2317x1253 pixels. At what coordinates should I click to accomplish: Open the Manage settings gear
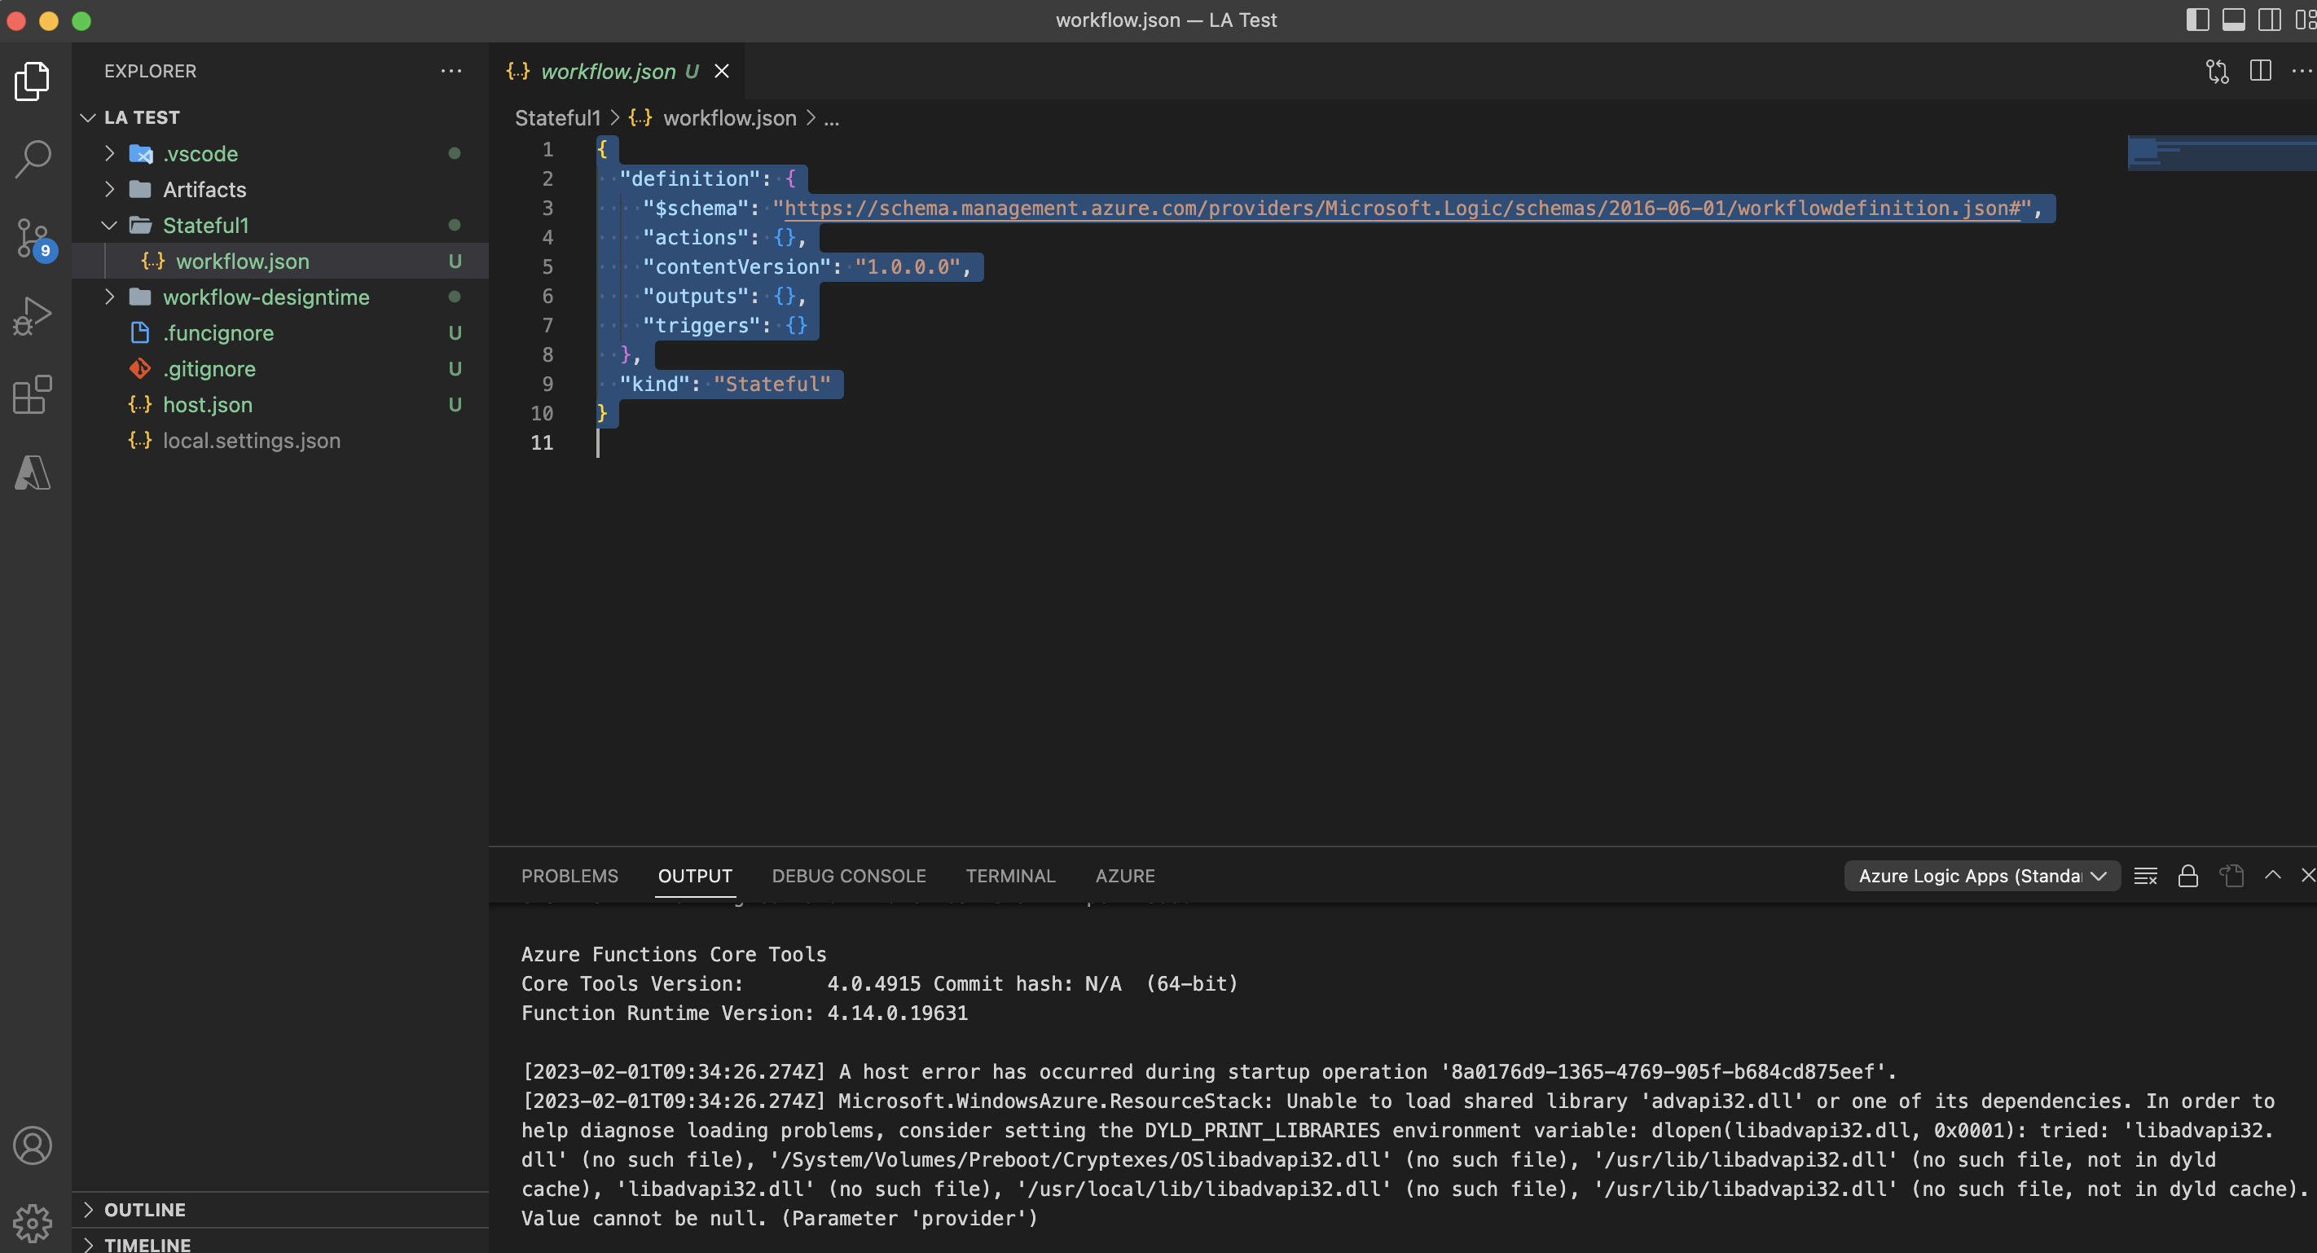click(x=33, y=1222)
